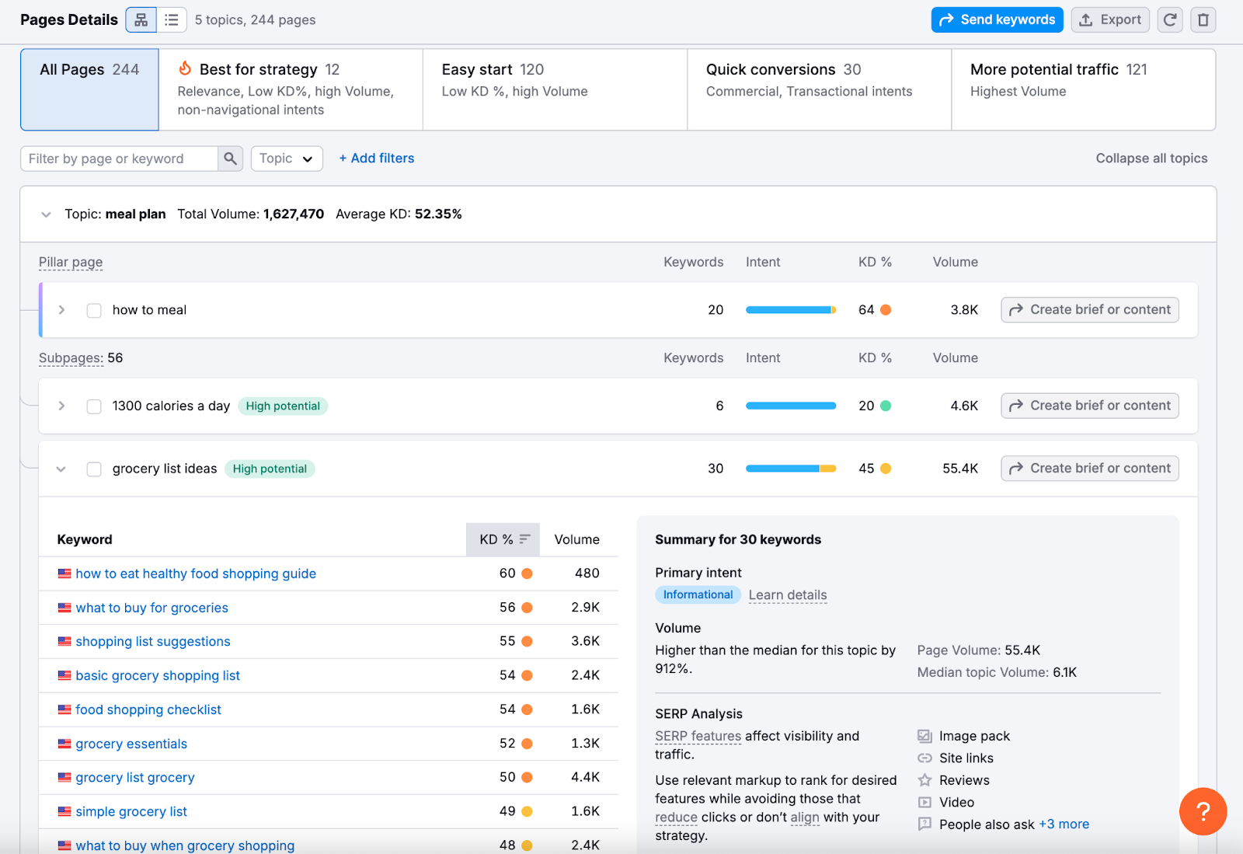
Task: Open 'what to buy for groceries' keyword link
Action: [x=151, y=608]
